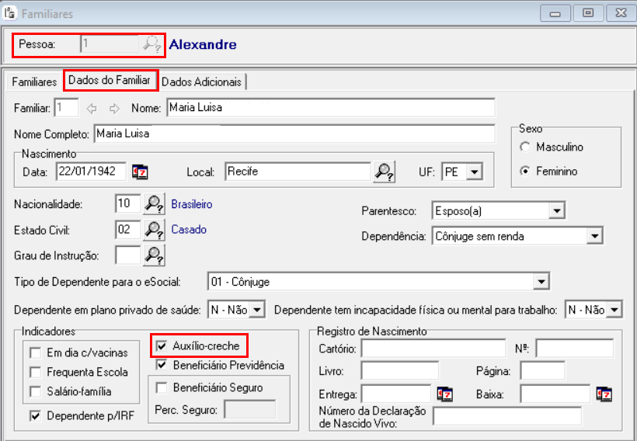
Task: Uncheck the Auxílio-creche checkbox
Action: (x=162, y=346)
